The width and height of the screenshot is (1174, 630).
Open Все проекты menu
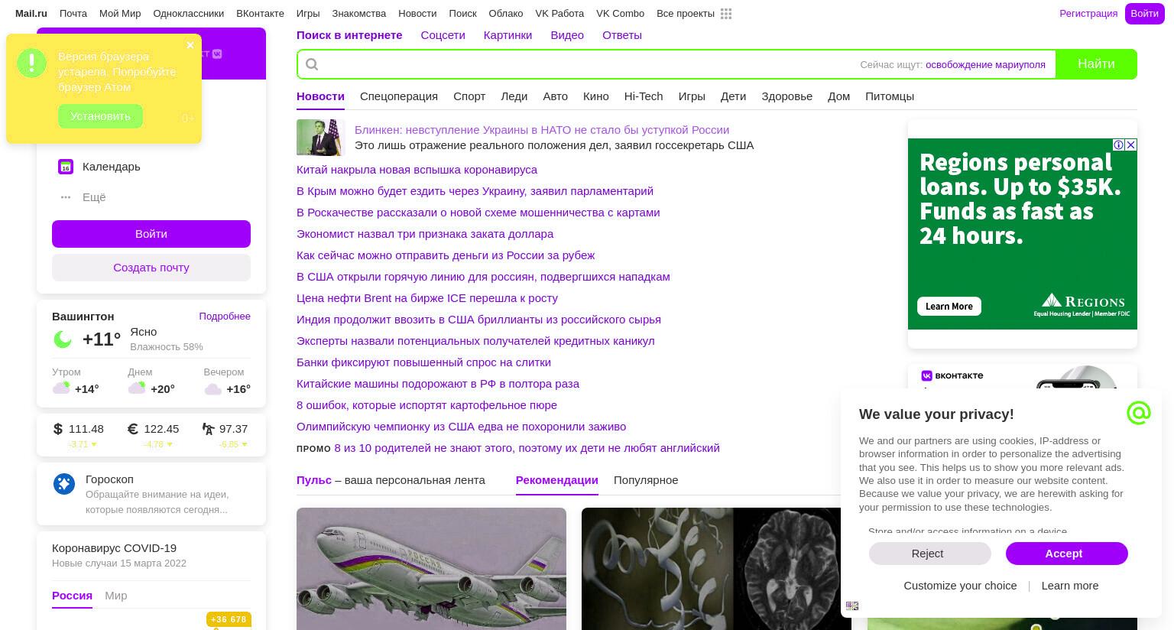pos(686,14)
